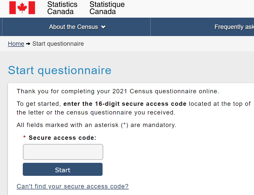The width and height of the screenshot is (254, 195).
Task: Click the blue Start questionnaire page heading
Action: click(x=60, y=70)
